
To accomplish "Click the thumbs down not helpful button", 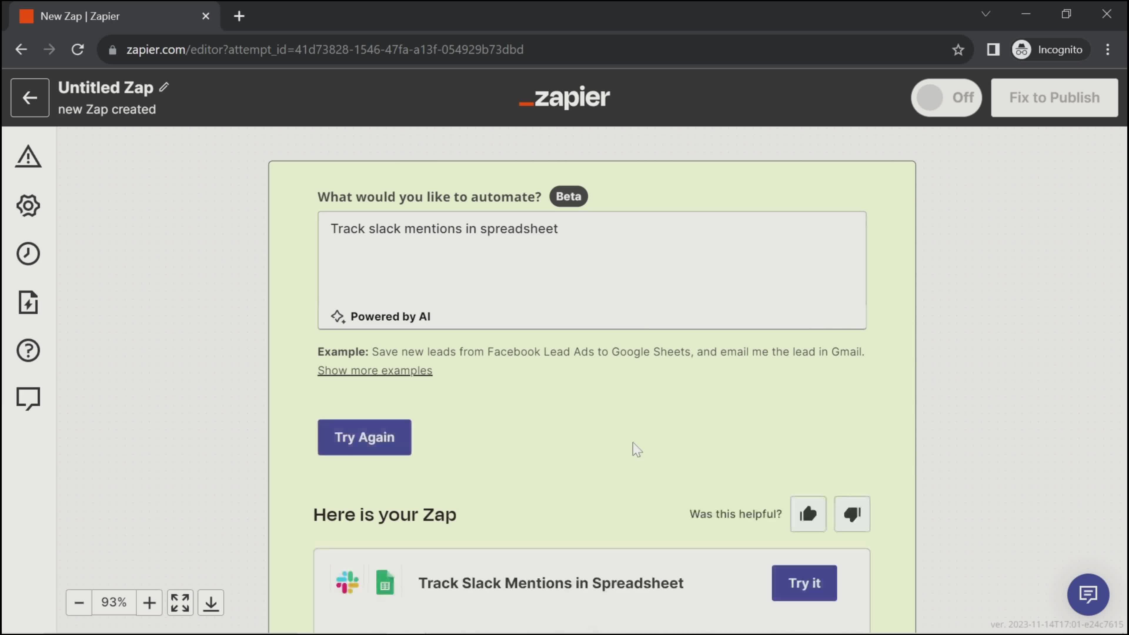I will click(x=852, y=513).
